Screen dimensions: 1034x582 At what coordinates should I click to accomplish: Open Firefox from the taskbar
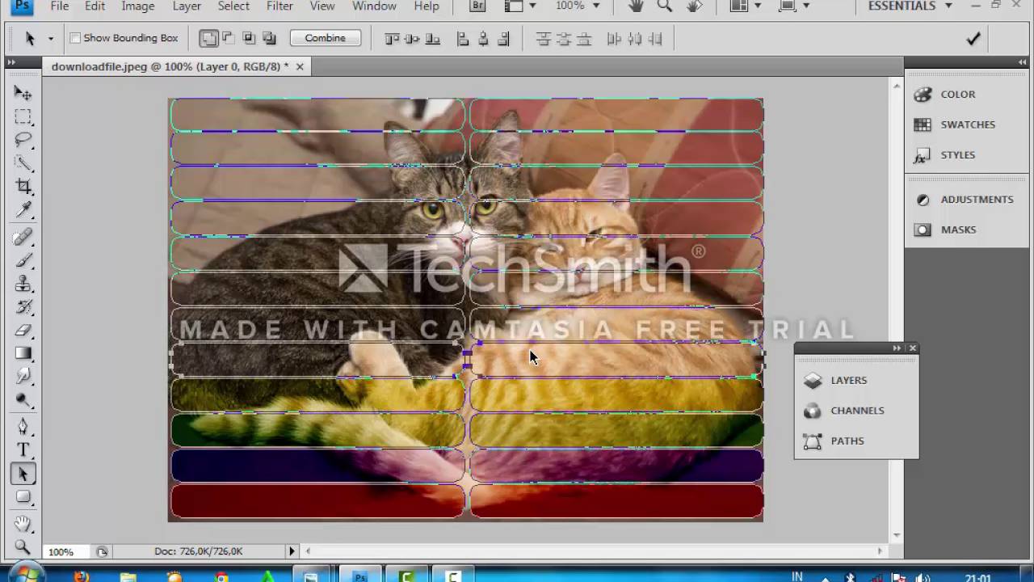(x=81, y=576)
